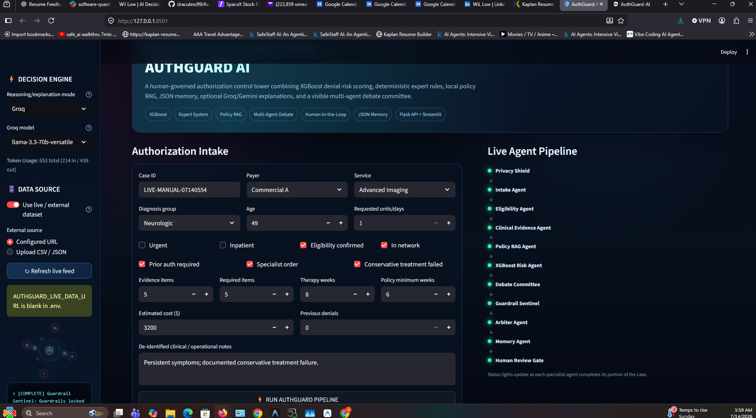Switch to the Kaplan Resume browser tab
The height and width of the screenshot is (418, 756).
pyautogui.click(x=534, y=4)
